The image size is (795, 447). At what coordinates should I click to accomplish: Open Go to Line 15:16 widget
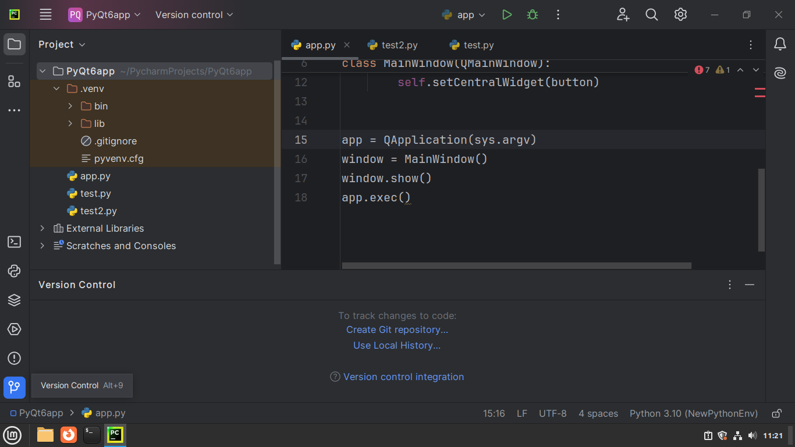coord(494,413)
